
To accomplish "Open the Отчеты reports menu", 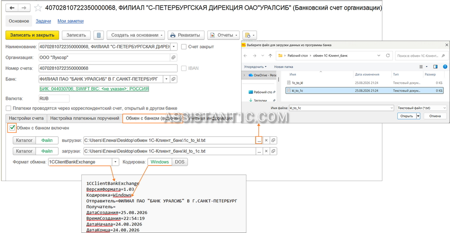I will pyautogui.click(x=223, y=35).
